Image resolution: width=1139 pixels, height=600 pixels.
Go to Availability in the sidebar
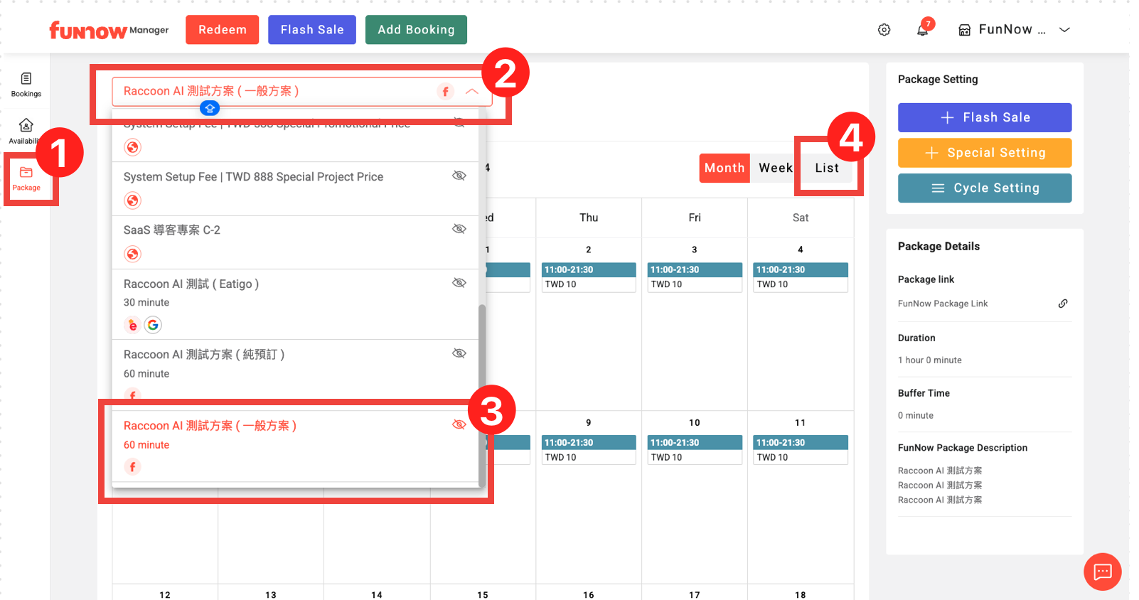point(26,131)
